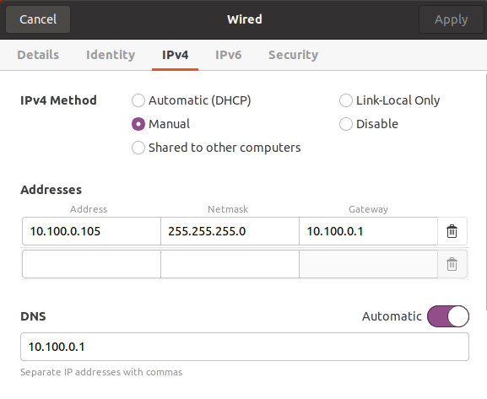This screenshot has width=487, height=399.
Task: Switch to the Identity tab
Action: 111,55
